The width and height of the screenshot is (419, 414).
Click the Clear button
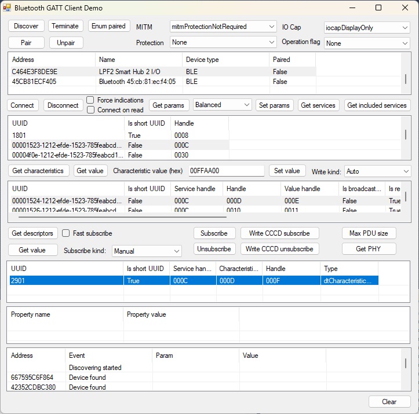coord(389,402)
